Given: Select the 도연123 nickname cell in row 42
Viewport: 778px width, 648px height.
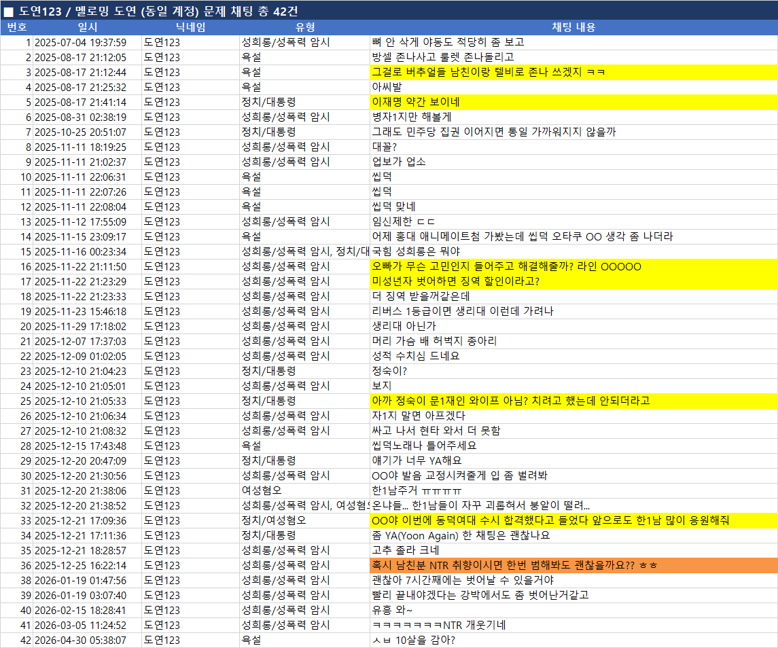Looking at the screenshot, I should pyautogui.click(x=190, y=640).
